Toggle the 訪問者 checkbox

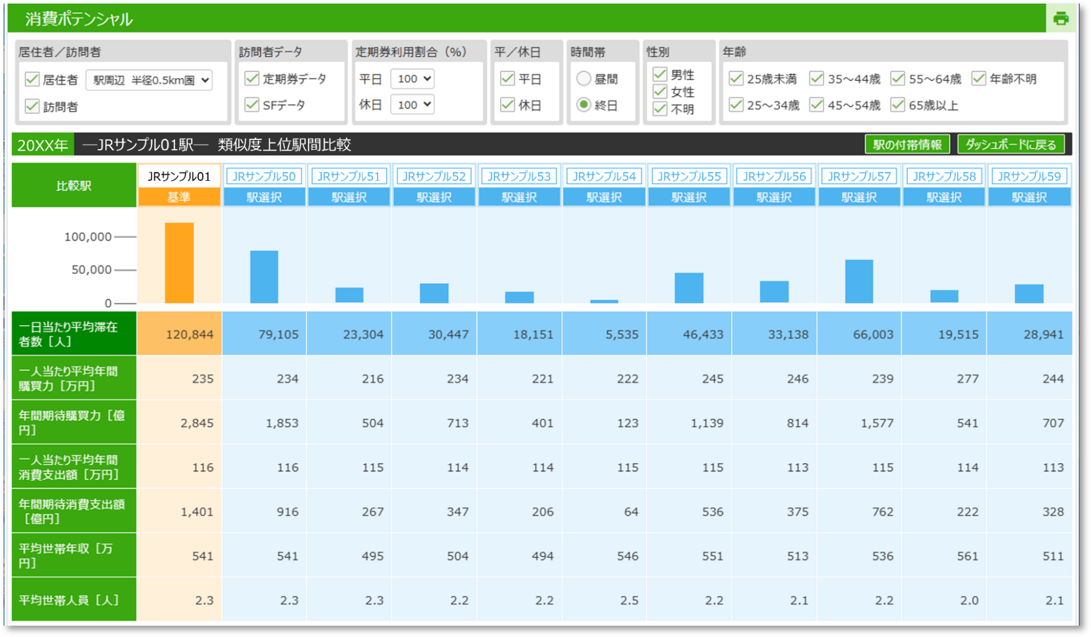[32, 106]
